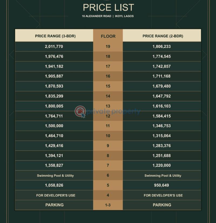Click the 1,500,000 price on floor 11

(x=54, y=126)
